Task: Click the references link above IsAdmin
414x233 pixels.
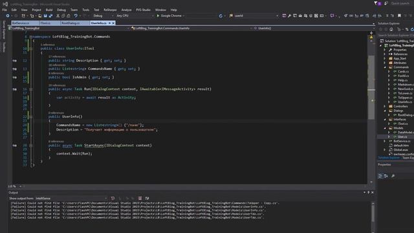Action: coord(56,73)
